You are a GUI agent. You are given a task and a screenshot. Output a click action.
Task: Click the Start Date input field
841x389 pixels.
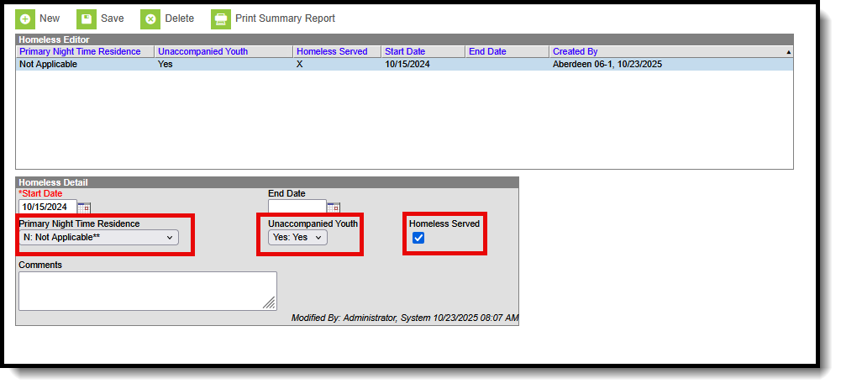[x=48, y=207]
